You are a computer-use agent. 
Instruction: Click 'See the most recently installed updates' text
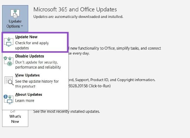pyautogui.click(x=66, y=111)
